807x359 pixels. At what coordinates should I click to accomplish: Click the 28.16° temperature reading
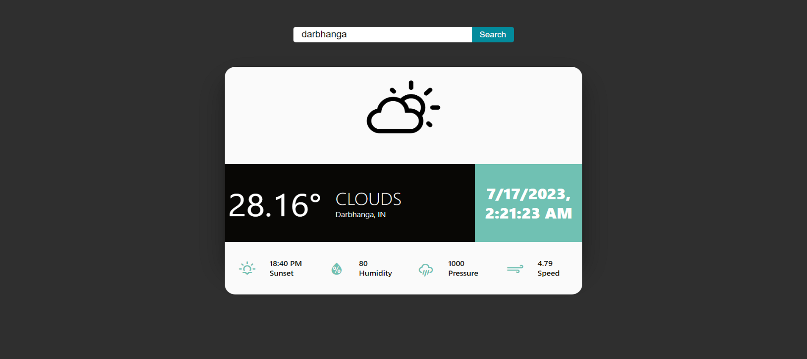coord(275,205)
